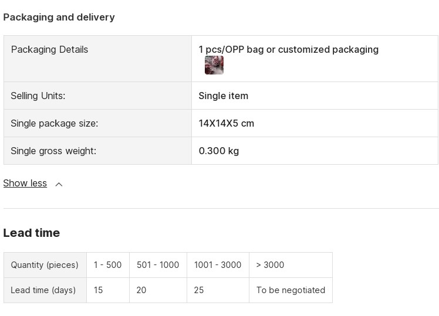Click the 1001 - 3000 quantity cell

coord(218,265)
